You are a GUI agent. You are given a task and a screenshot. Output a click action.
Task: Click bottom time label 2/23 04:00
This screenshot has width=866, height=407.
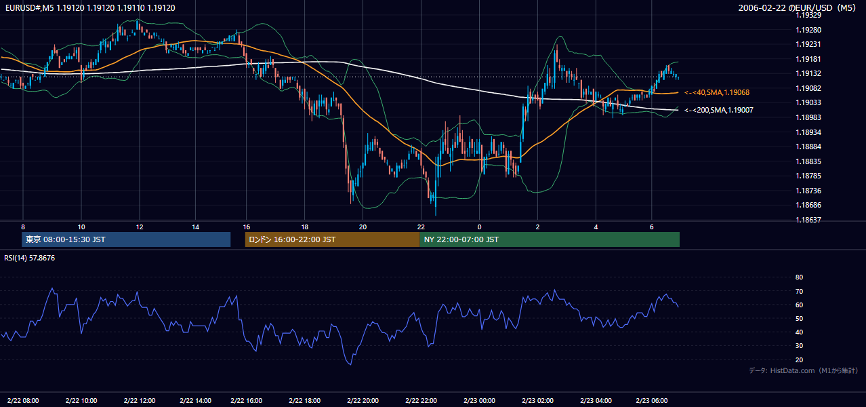[x=596, y=400]
